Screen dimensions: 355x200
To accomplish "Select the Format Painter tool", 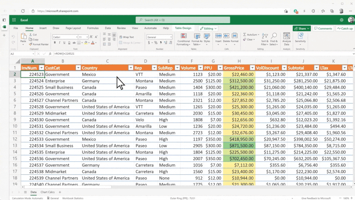I will click(x=39, y=44).
